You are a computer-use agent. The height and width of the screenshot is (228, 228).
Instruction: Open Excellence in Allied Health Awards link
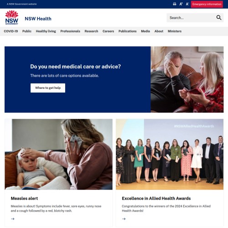pyautogui.click(x=156, y=198)
